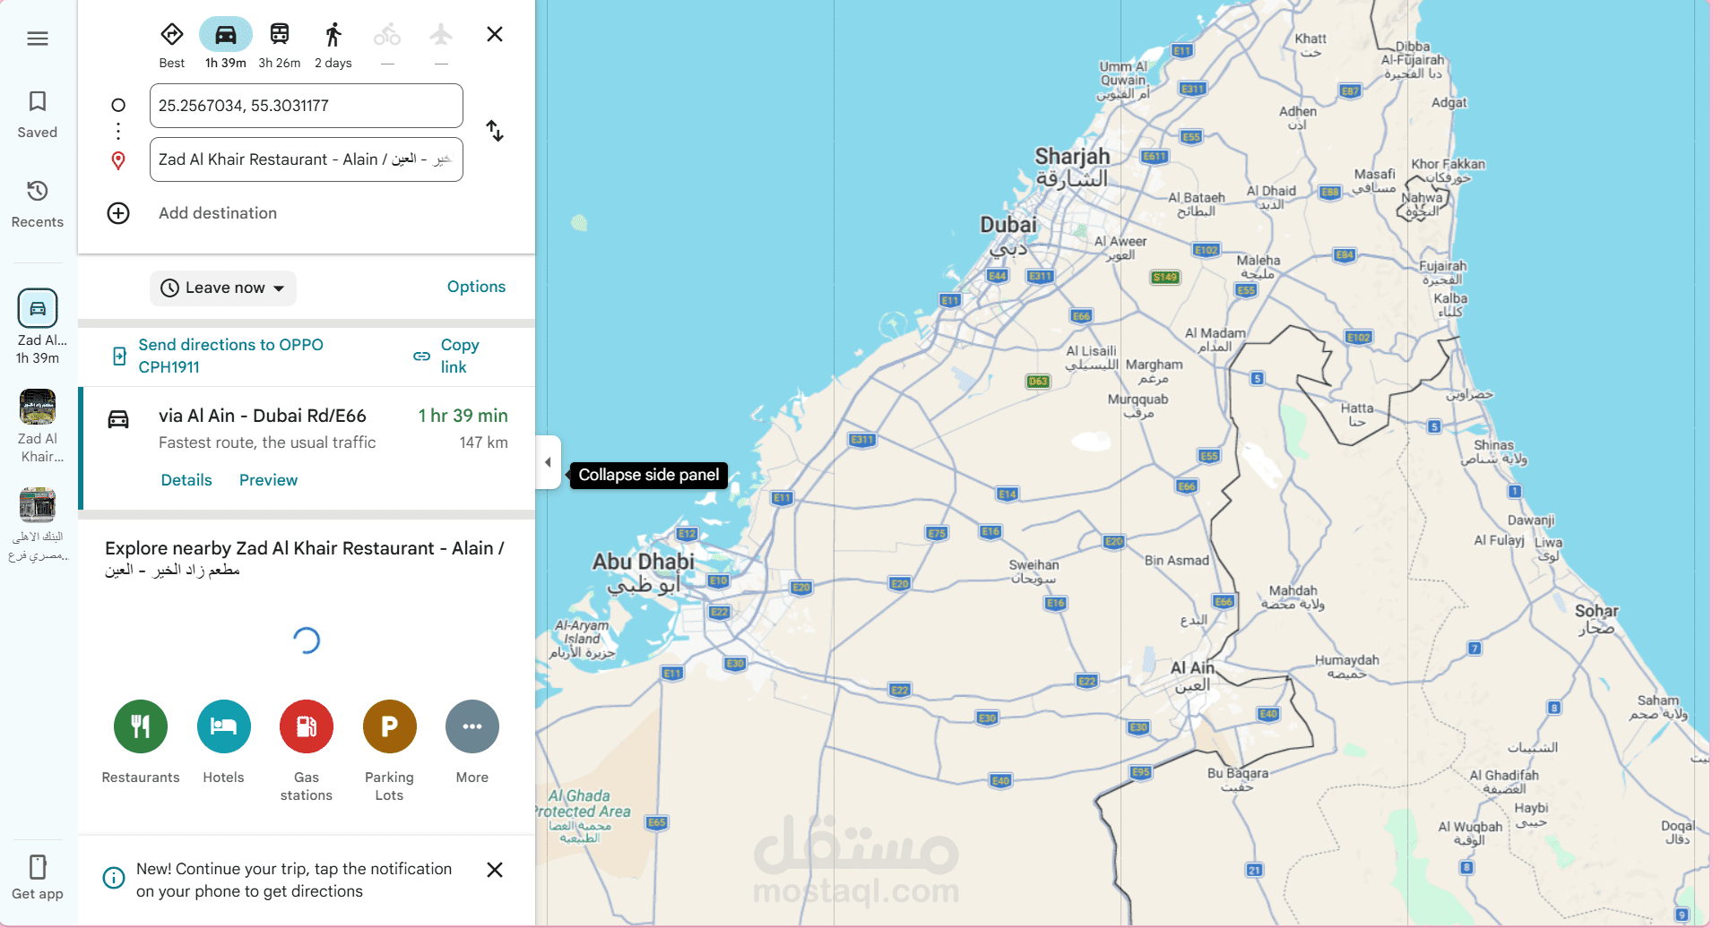Click the 1 hr 39 min duration text
This screenshot has height=928, width=1713.
[x=463, y=416]
